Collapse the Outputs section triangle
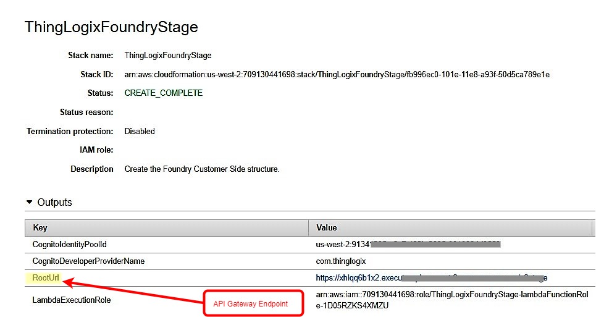Image resolution: width=596 pixels, height=317 pixels. click(x=29, y=202)
